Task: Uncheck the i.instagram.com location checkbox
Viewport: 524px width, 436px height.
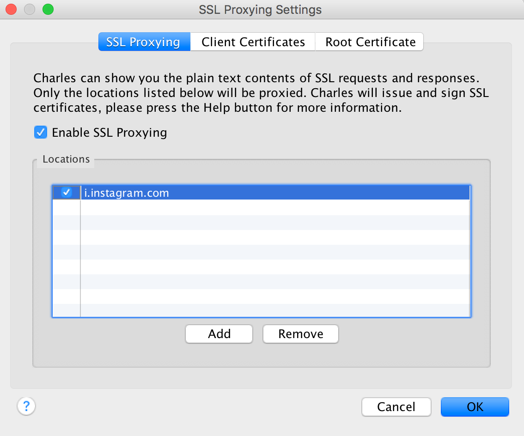Action: point(67,193)
